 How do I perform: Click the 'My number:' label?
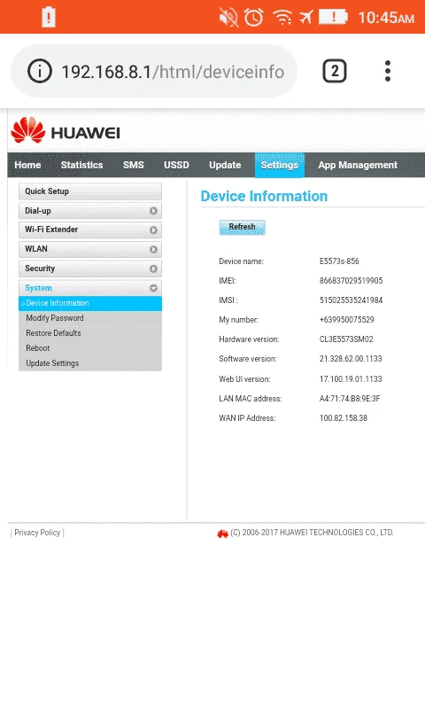tap(238, 320)
